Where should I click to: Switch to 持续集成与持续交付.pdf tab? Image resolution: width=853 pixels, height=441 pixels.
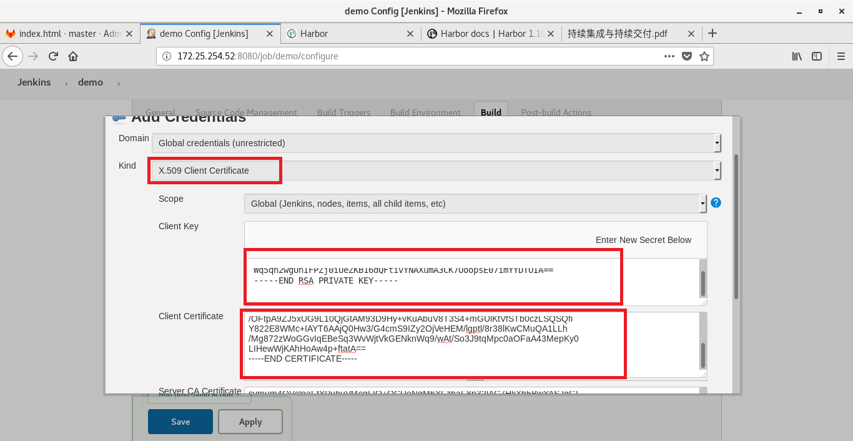[631, 34]
